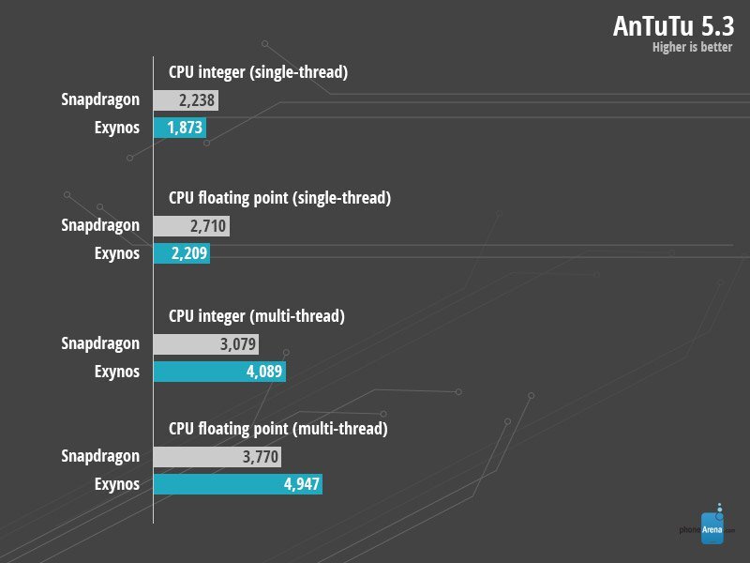750x563 pixels.
Task: Click Exynos label under CPU floating point single-thread
Action: coord(116,253)
